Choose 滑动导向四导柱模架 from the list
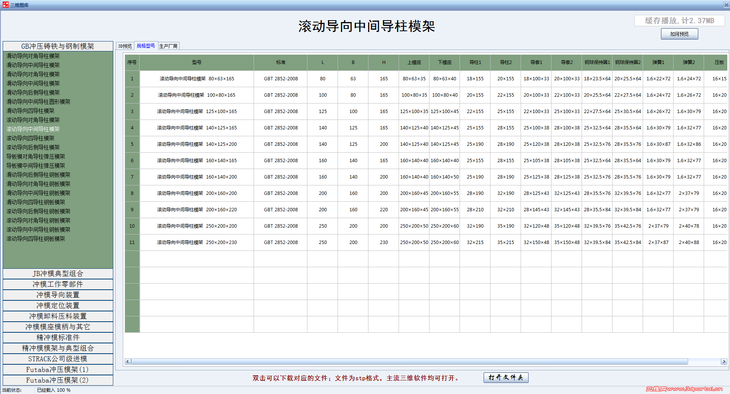The image size is (730, 394). tap(31, 111)
